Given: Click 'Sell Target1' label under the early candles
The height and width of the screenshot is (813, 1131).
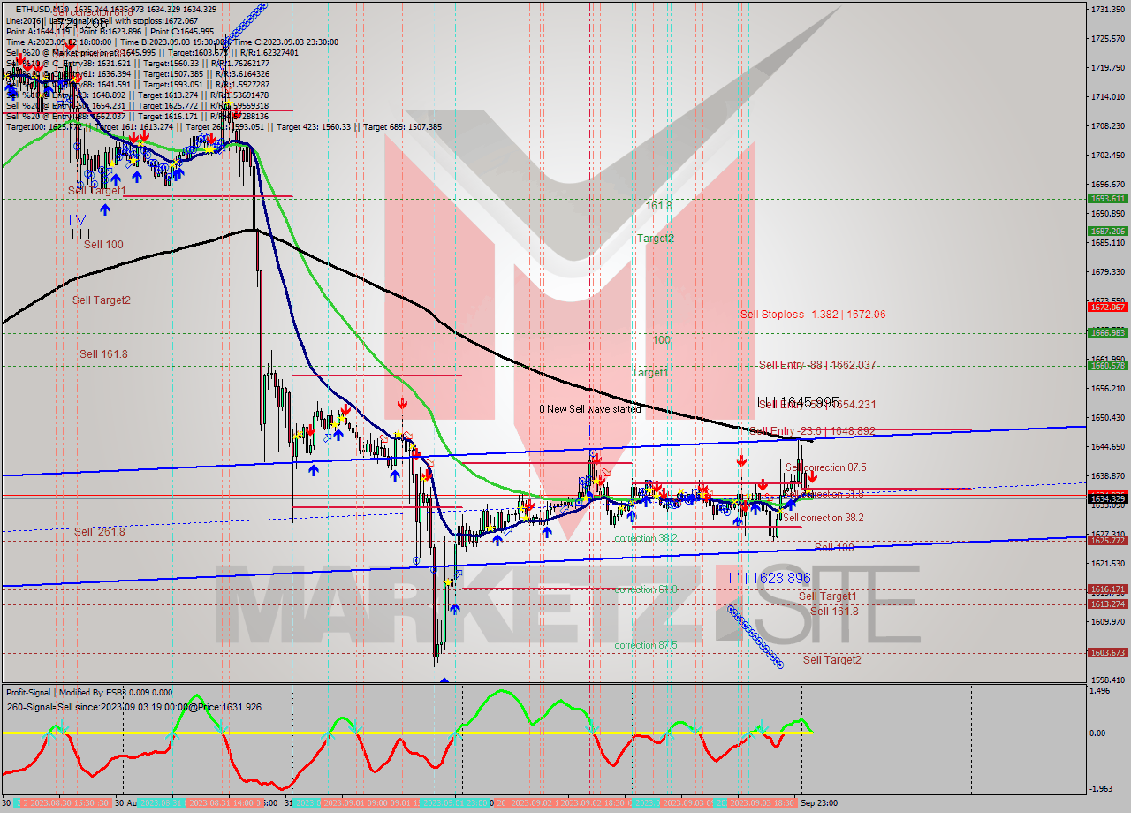Looking at the screenshot, I should [97, 191].
